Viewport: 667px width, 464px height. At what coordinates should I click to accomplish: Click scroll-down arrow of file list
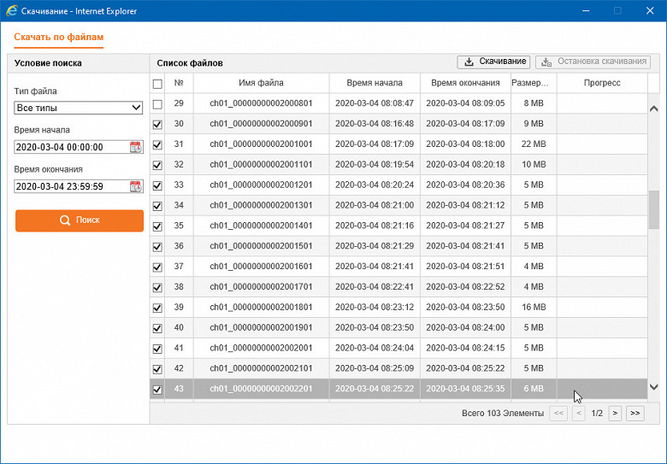[654, 387]
